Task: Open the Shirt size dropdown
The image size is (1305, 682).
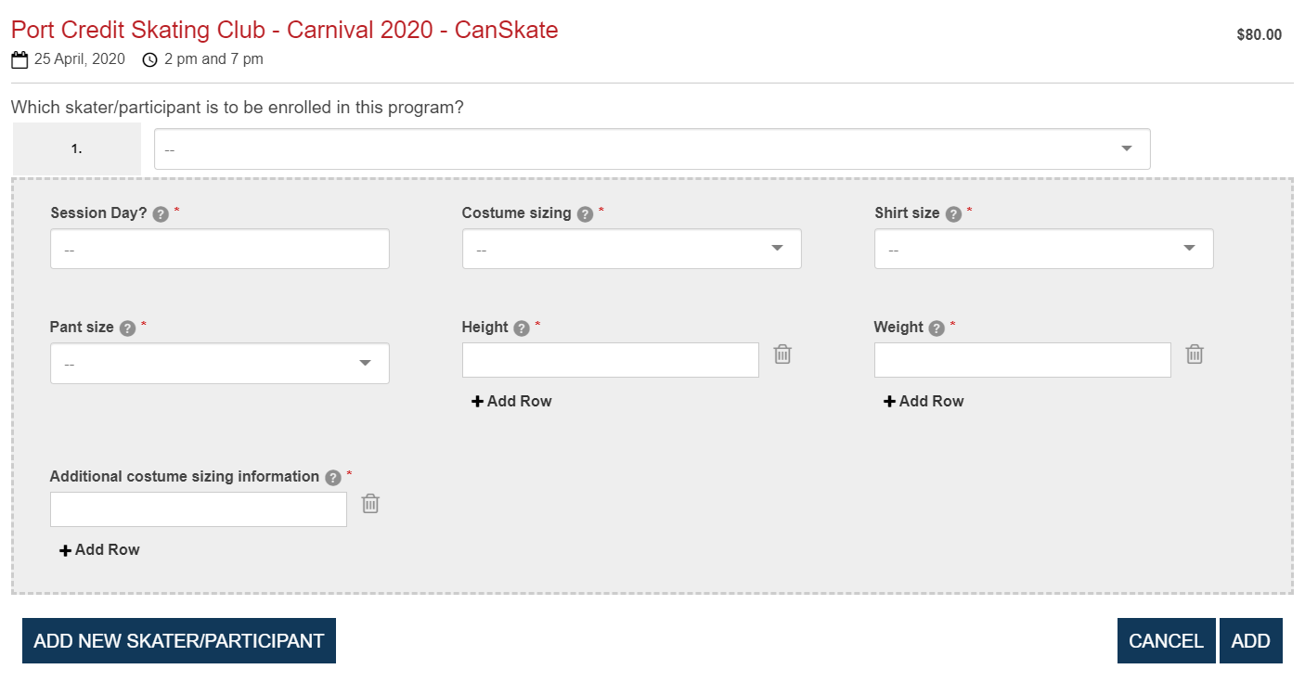Action: (x=1043, y=249)
